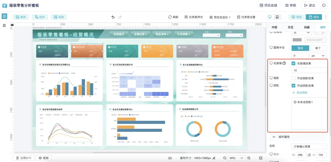The width and height of the screenshot is (331, 162).
Task: Disable the 开启阴影效果 checkbox
Action: 294,86
